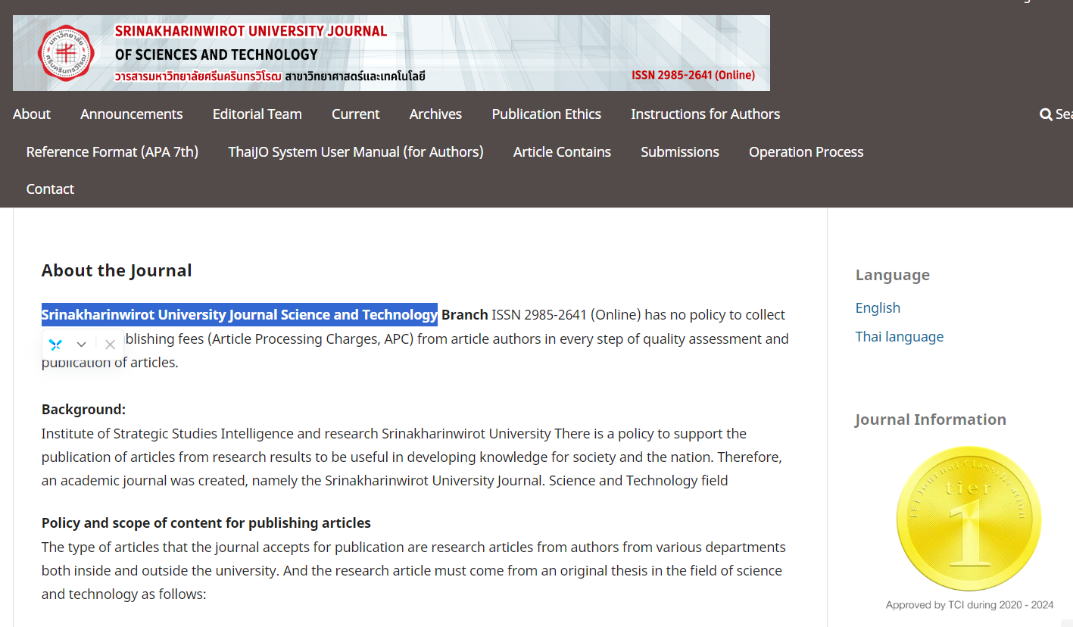
Task: Click the highlighted journal name text
Action: point(239,314)
